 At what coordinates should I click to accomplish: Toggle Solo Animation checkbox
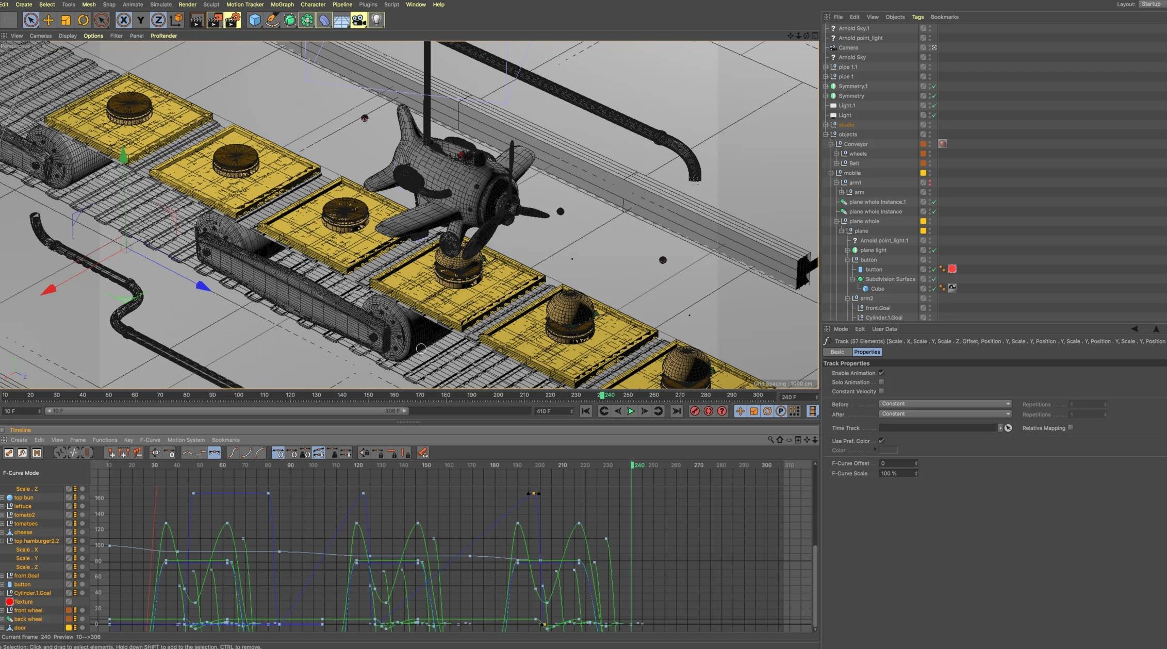coord(881,382)
